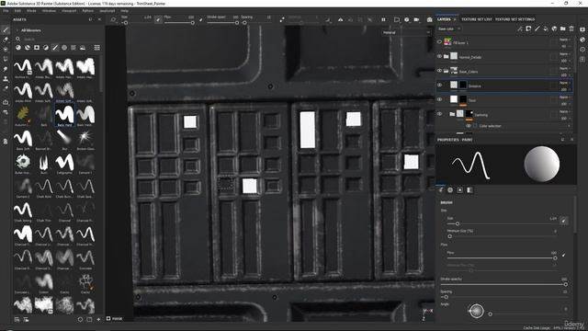This screenshot has width=588, height=331.
Task: Open blend mode dropdown for Darkening layer
Action: pyautogui.click(x=565, y=111)
